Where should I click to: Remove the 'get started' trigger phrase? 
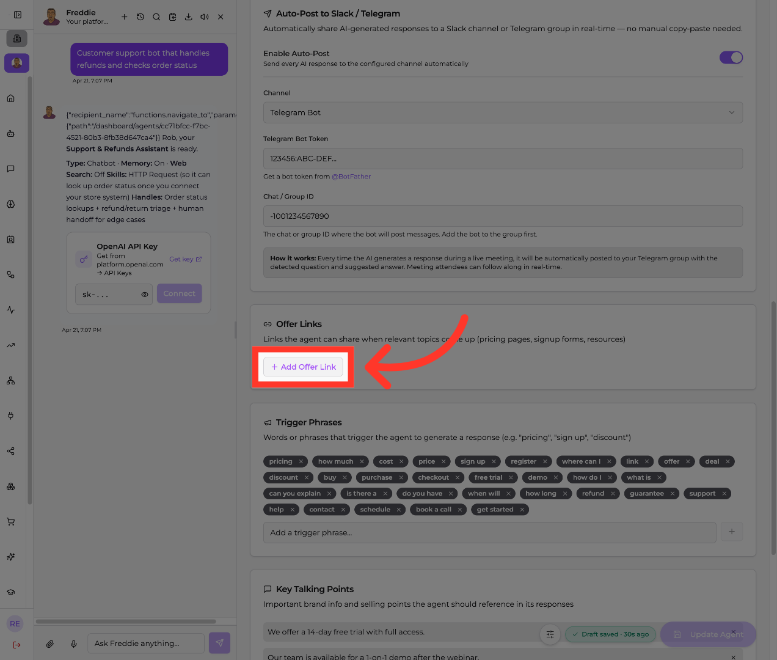(x=522, y=509)
